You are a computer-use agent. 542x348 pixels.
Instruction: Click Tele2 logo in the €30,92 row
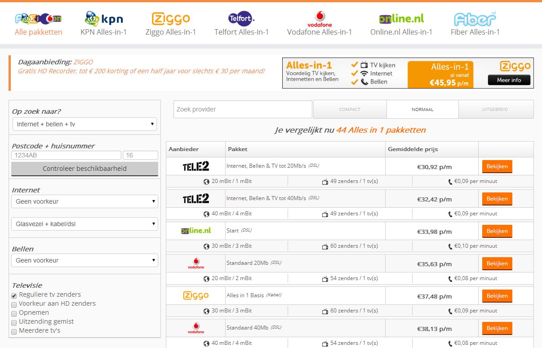click(x=195, y=166)
